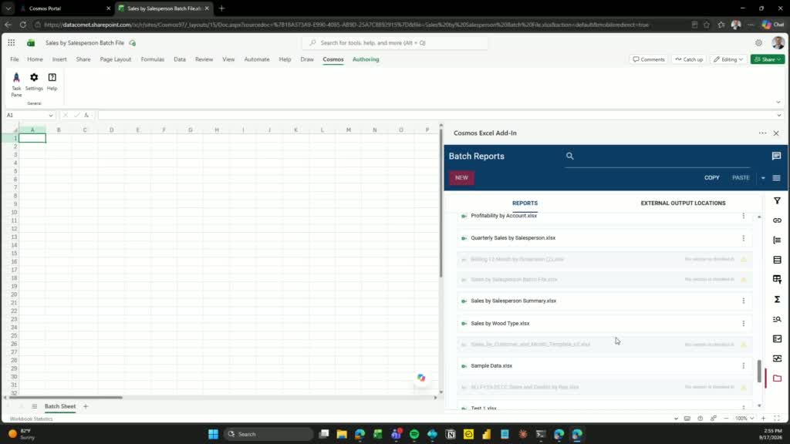Open Windows Start menu
The height and width of the screenshot is (444, 790).
pos(213,434)
